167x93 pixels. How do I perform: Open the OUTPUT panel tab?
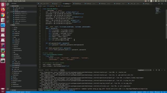pyautogui.click(x=47, y=70)
